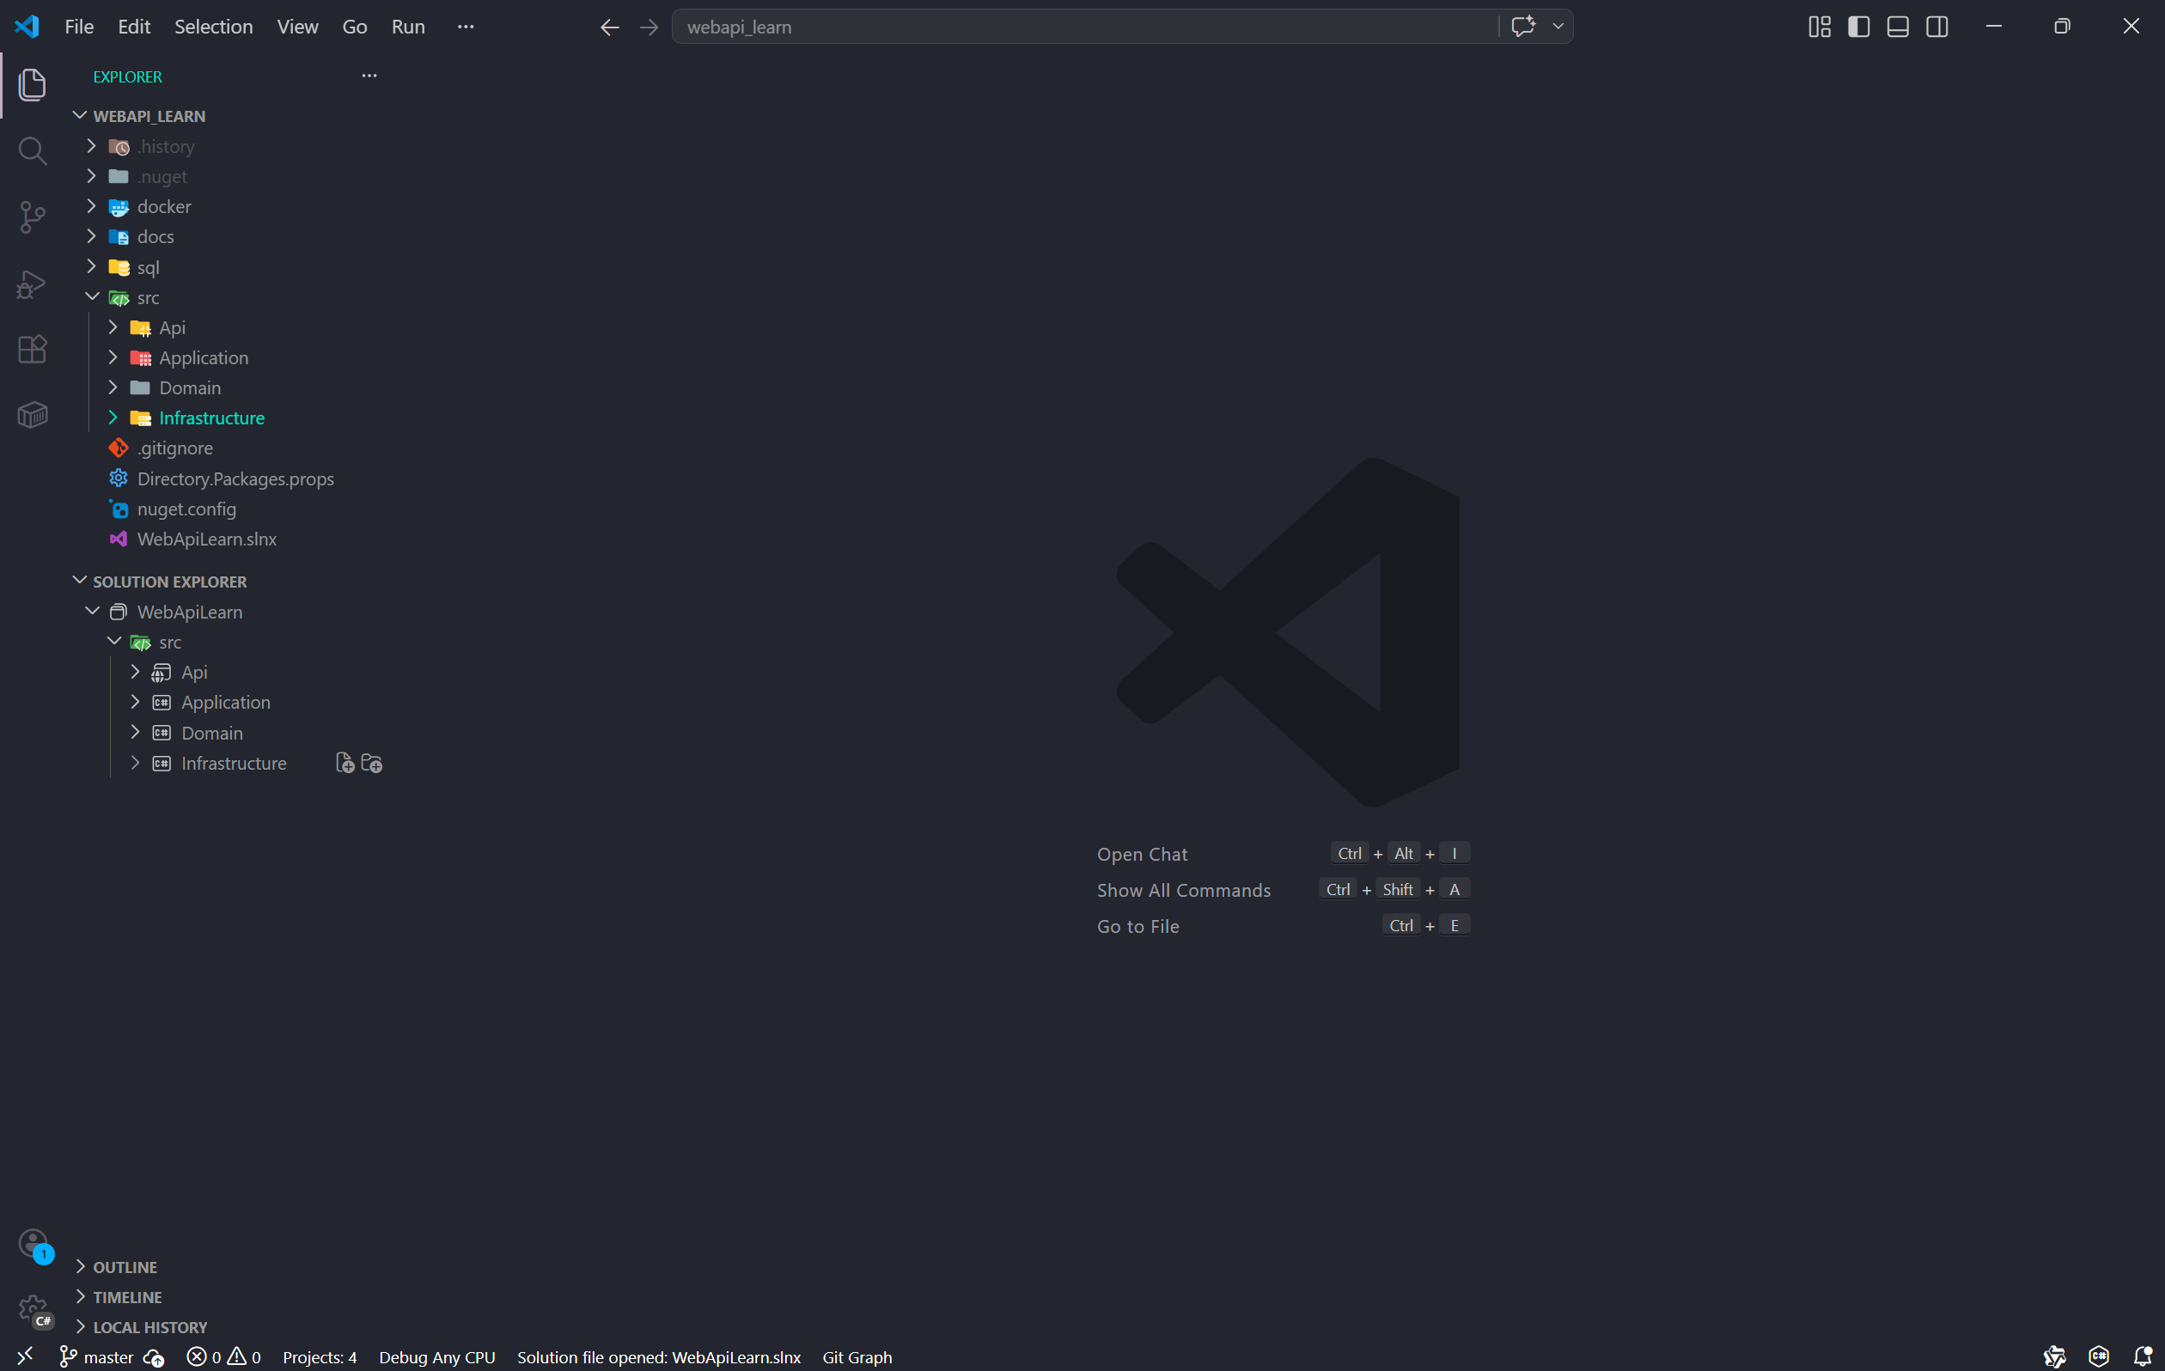Collapse the WebApiLearn solution node
This screenshot has width=2165, height=1371.
[x=91, y=612]
